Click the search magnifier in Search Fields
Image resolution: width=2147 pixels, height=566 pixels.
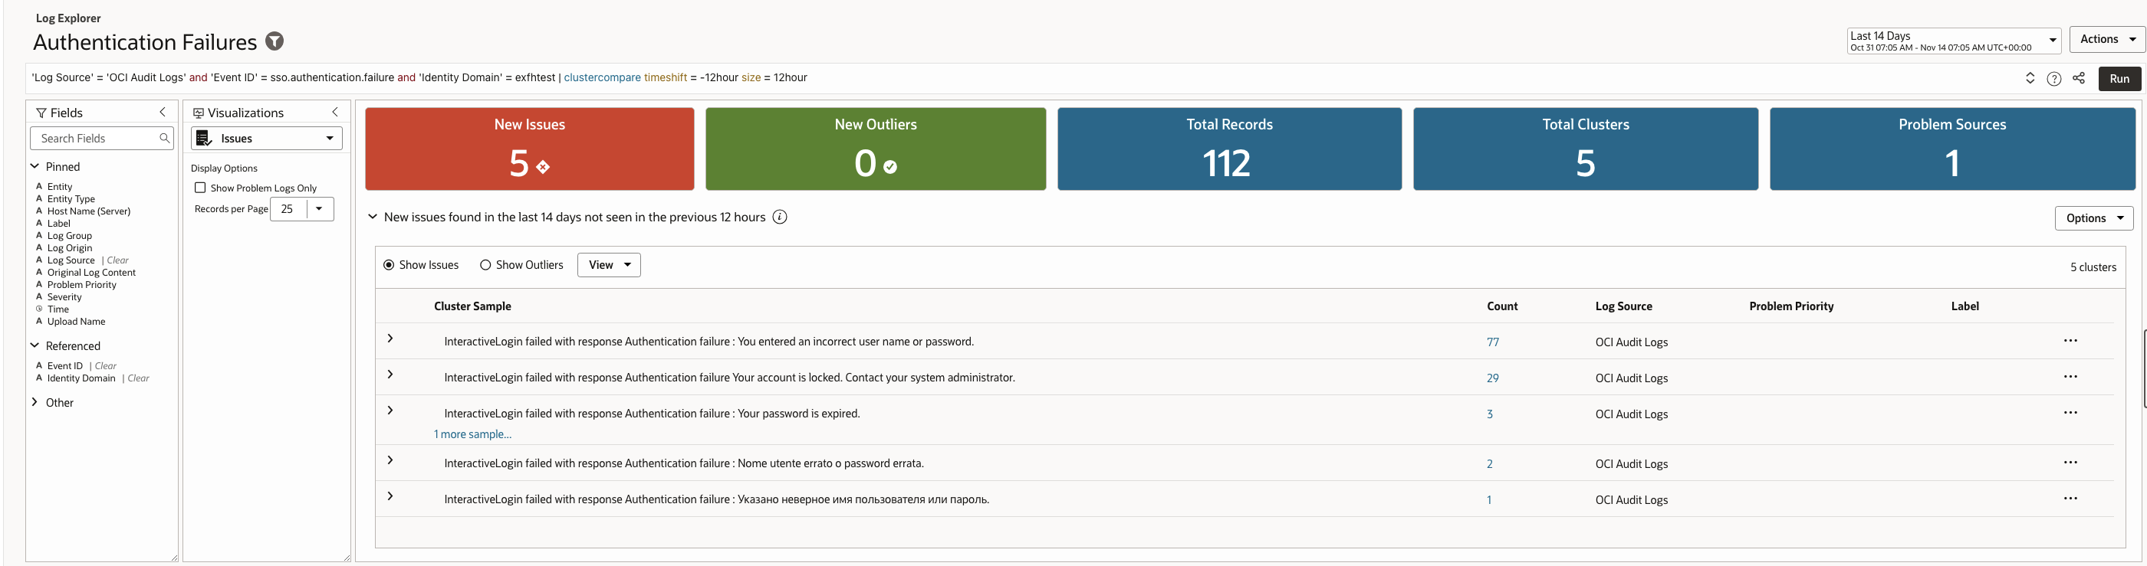point(164,138)
